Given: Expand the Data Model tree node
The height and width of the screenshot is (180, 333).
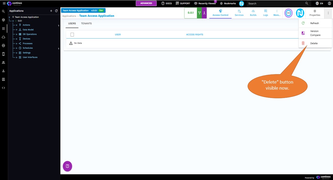Looking at the screenshot, I should pos(17,30).
